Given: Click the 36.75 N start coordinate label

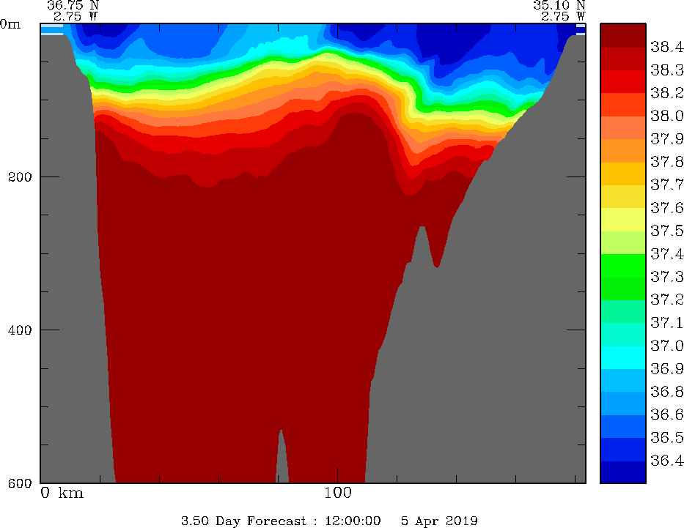Looking at the screenshot, I should click(73, 4).
